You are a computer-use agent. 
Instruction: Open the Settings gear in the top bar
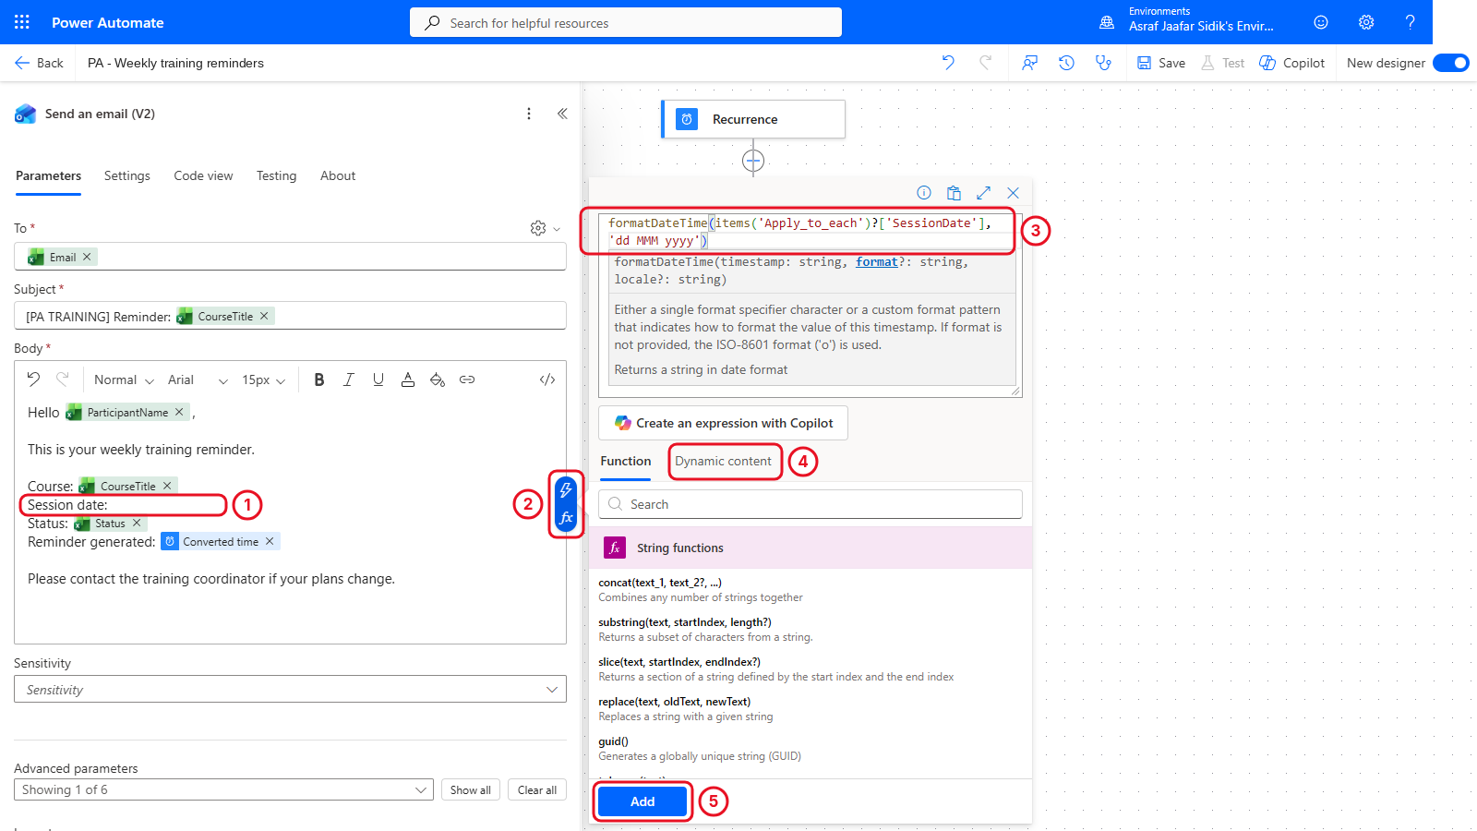1366,22
